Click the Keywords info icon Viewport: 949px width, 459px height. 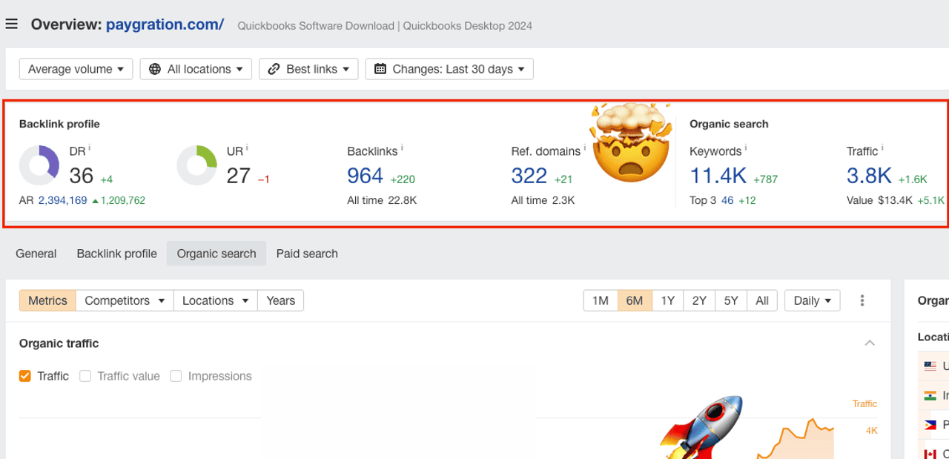pyautogui.click(x=745, y=148)
